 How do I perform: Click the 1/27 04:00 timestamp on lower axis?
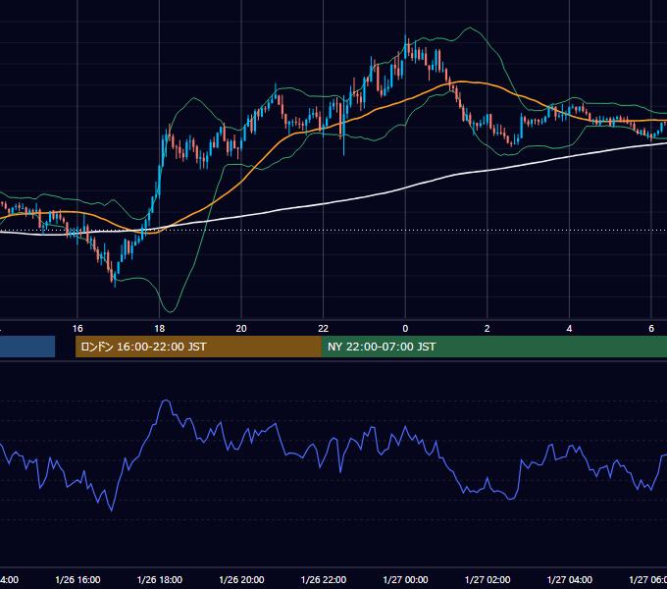[570, 579]
